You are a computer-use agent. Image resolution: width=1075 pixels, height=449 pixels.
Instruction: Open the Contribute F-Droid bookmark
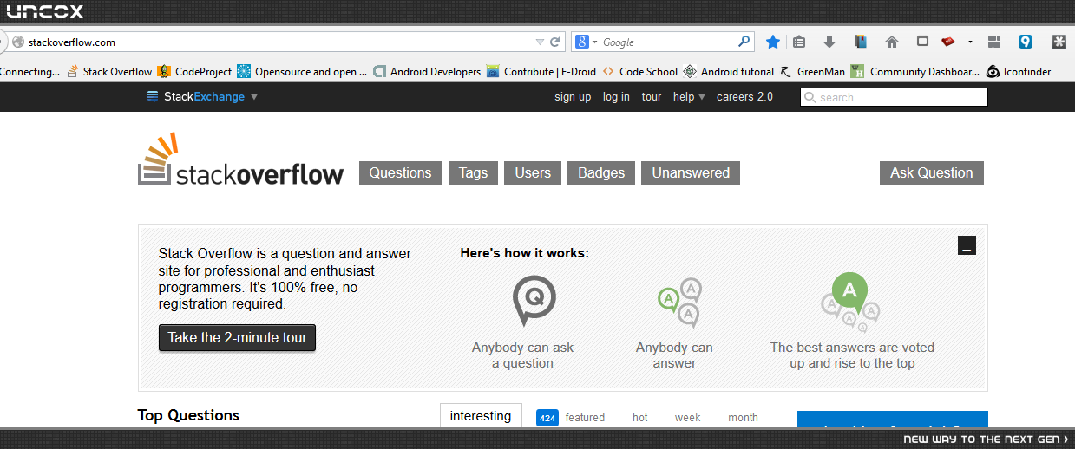[x=541, y=72]
